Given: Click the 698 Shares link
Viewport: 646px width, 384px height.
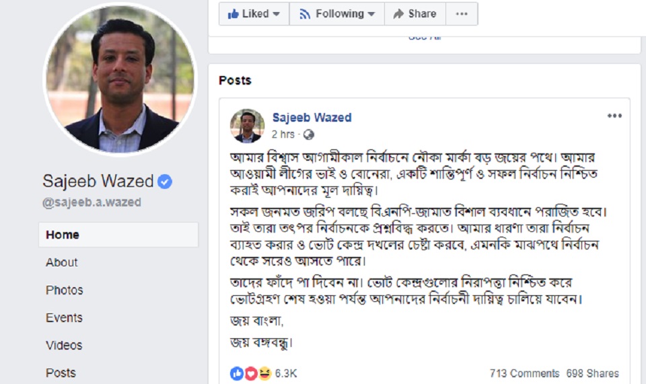Looking at the screenshot, I should [x=592, y=373].
